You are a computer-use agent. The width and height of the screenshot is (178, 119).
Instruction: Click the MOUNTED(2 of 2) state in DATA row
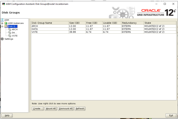pyautogui.click(x=160, y=29)
